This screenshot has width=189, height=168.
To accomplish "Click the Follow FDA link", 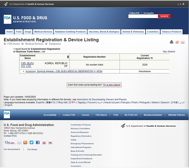I will point(134,13).
